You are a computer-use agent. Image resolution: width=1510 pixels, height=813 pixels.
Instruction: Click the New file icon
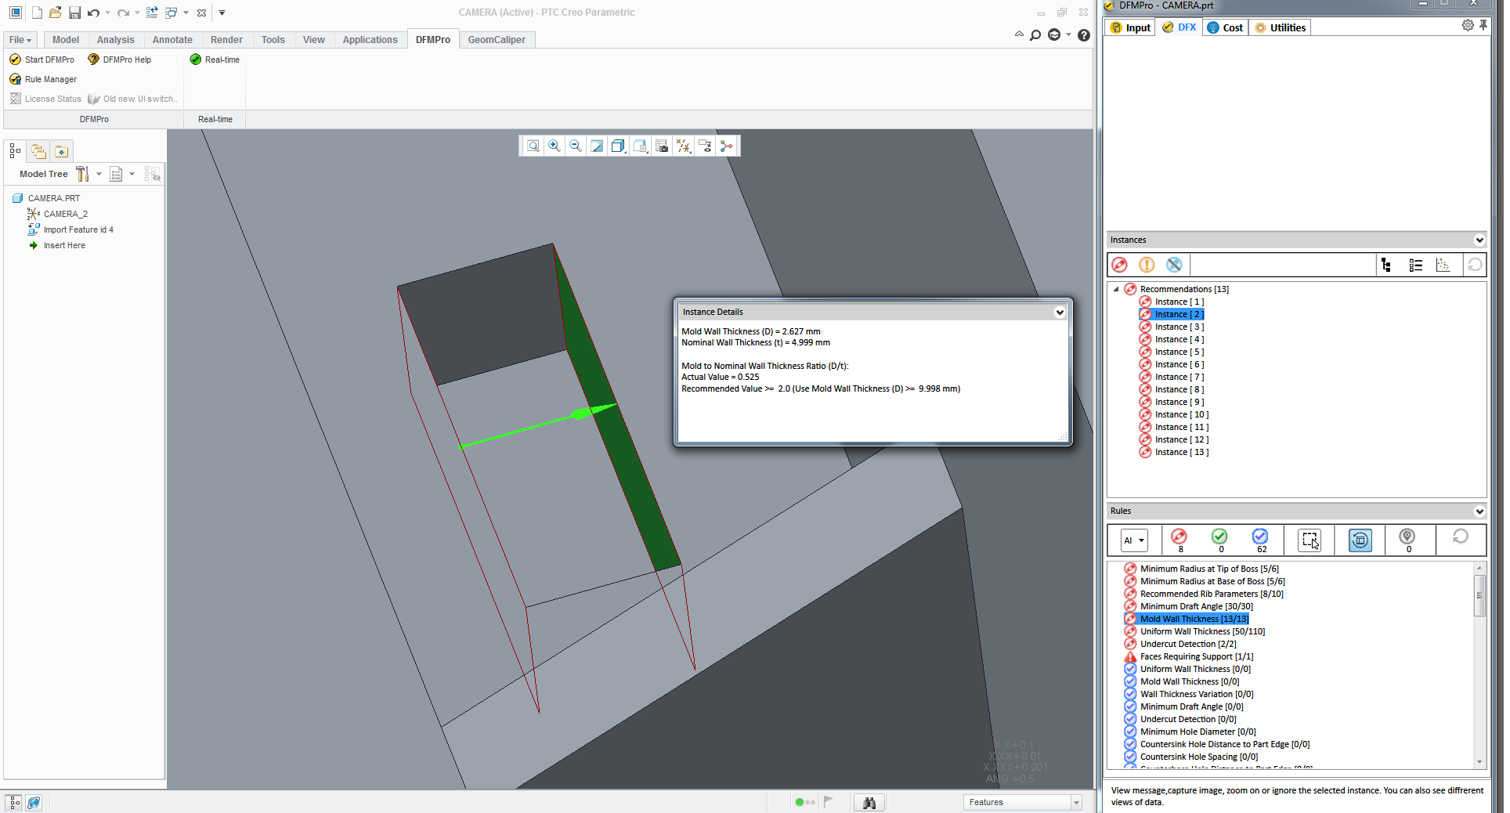tap(37, 13)
